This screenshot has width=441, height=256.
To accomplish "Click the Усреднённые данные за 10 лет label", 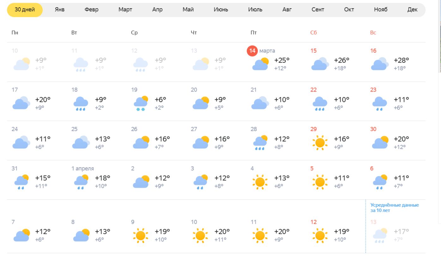I will (395, 208).
